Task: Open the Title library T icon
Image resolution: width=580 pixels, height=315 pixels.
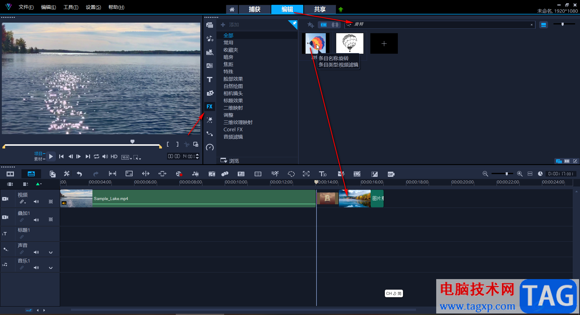Action: (x=210, y=80)
